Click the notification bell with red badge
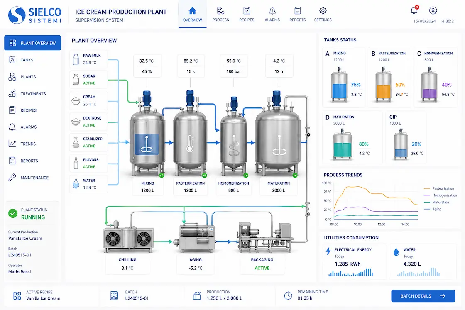The width and height of the screenshot is (465, 310). pyautogui.click(x=414, y=10)
